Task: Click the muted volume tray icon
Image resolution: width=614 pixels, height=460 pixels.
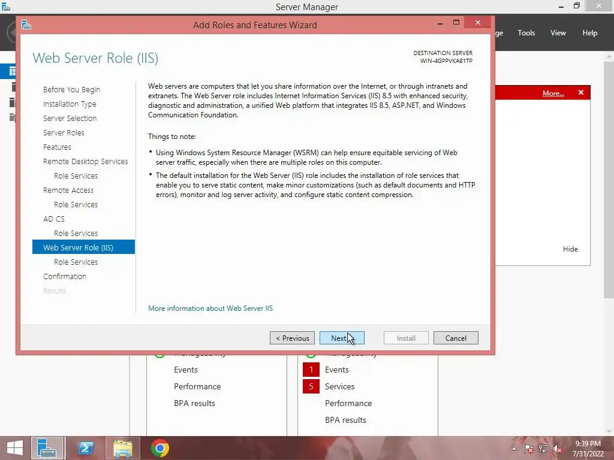Action: (x=558, y=449)
